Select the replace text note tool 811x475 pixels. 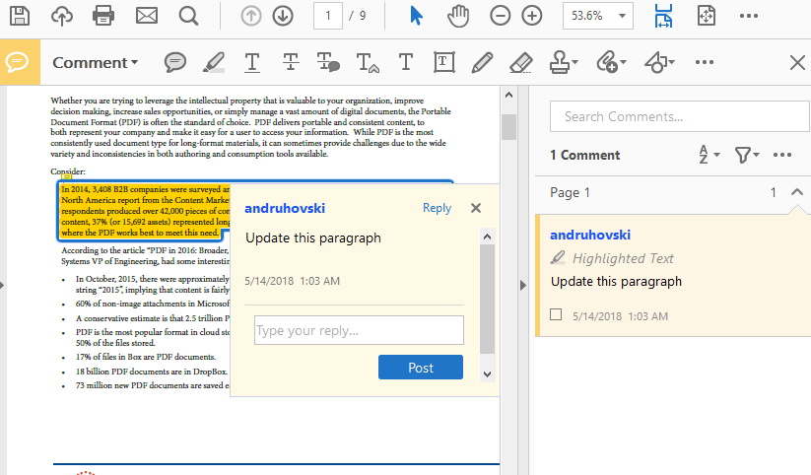pyautogui.click(x=328, y=63)
